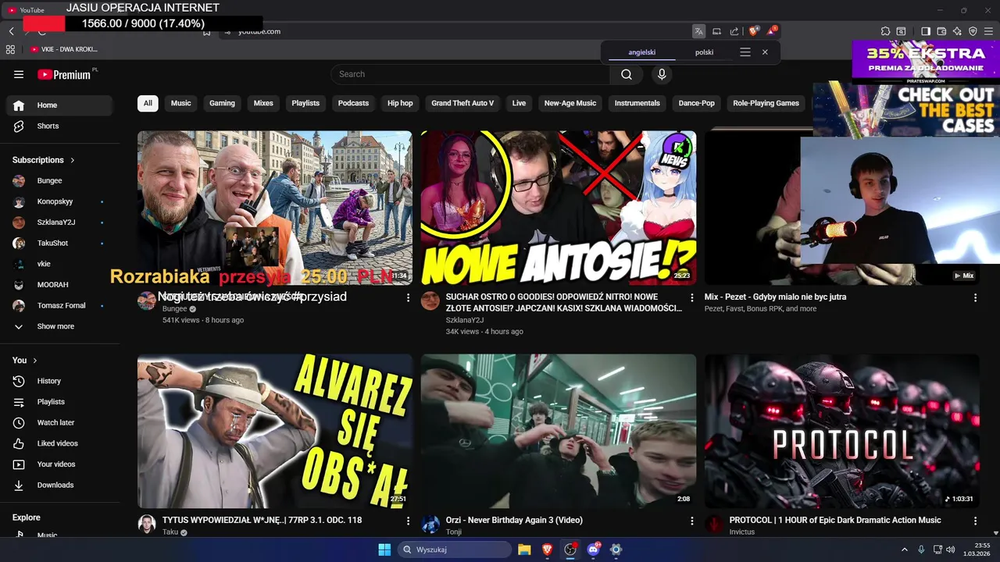Open Liked videos in the sidebar

coord(60,443)
